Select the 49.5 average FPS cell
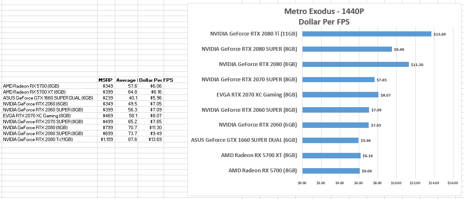This screenshot has width=464, height=199. (127, 104)
